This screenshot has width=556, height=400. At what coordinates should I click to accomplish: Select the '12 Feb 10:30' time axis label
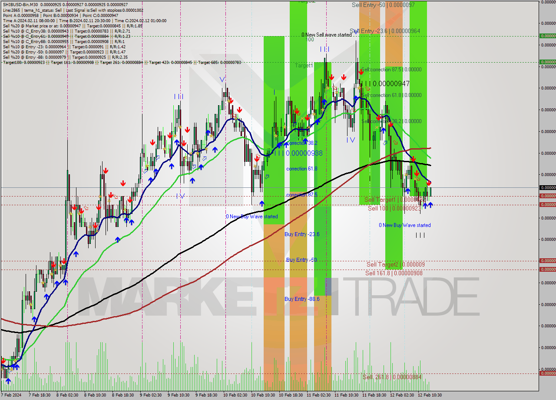tap(430, 395)
